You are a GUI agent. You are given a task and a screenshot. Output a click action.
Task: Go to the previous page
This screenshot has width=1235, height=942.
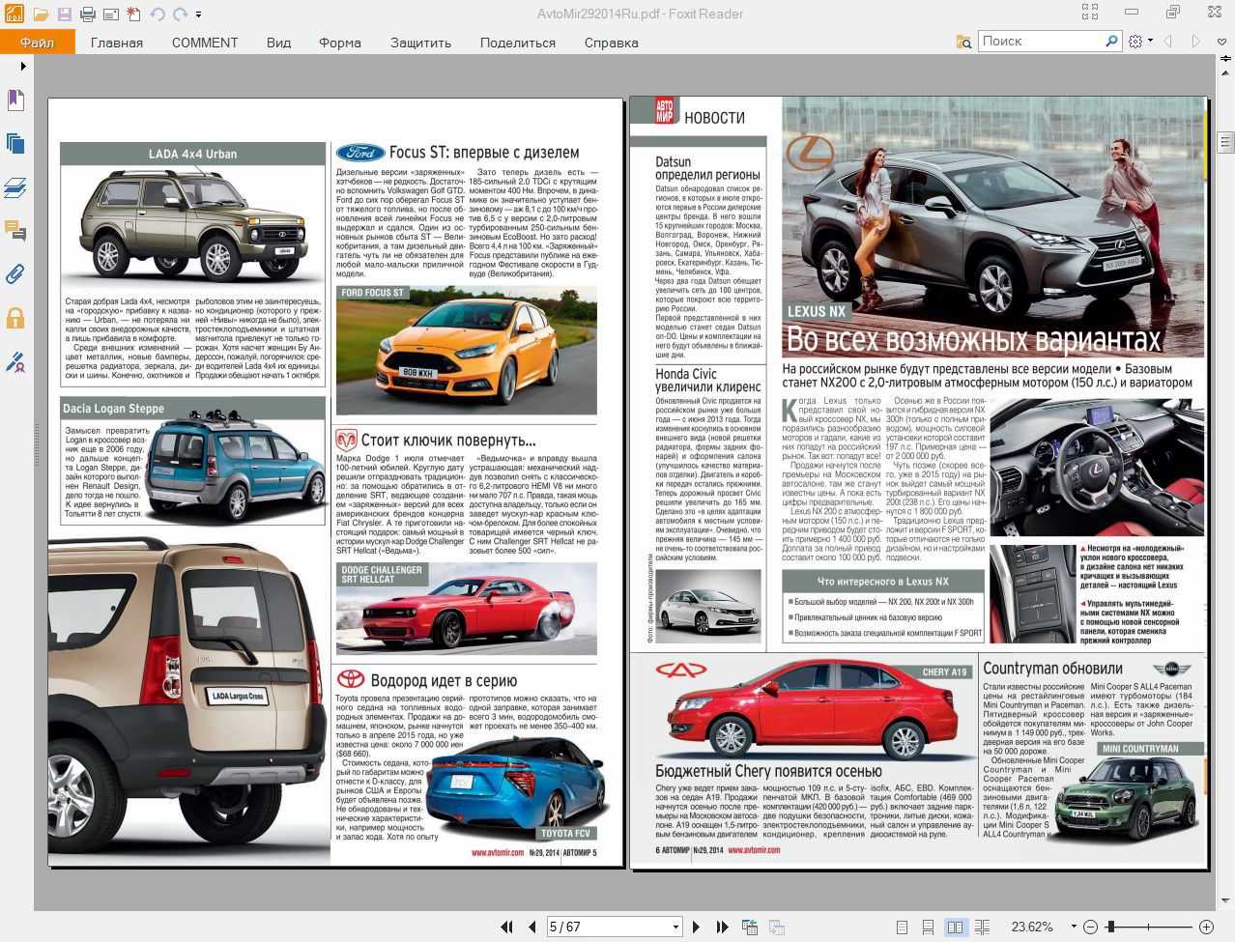[531, 927]
